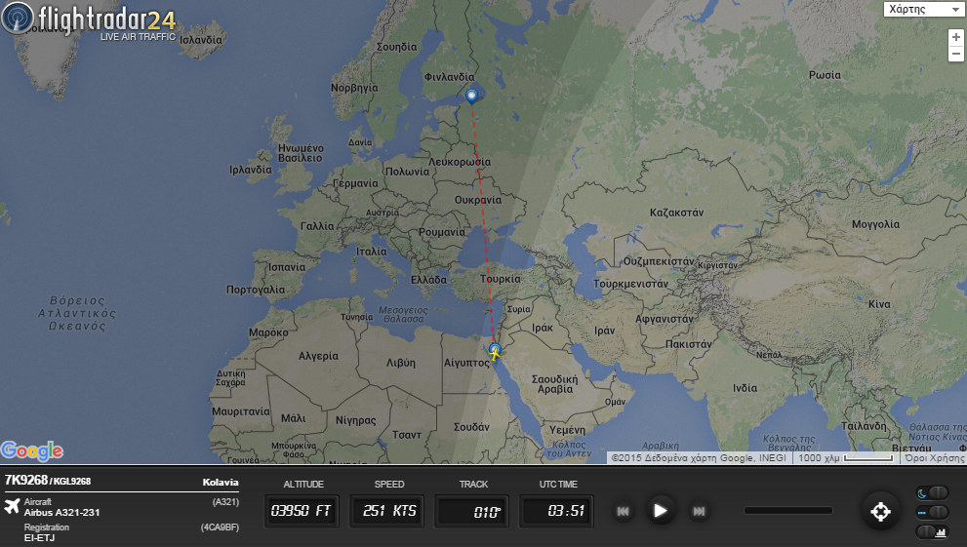Center map on aircraft with crosshair
The height and width of the screenshot is (547, 967).
pos(880,511)
